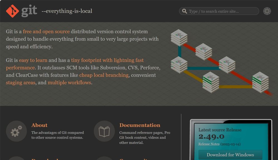Open the Release Notes link
This screenshot has height=160, width=278.
point(209,144)
